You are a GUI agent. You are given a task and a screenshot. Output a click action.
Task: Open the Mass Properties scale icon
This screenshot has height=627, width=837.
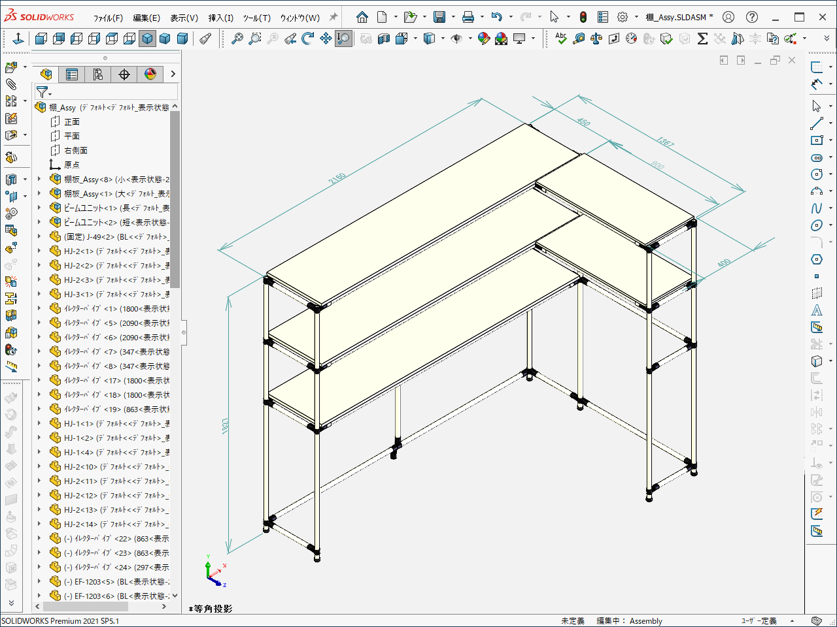coord(596,39)
